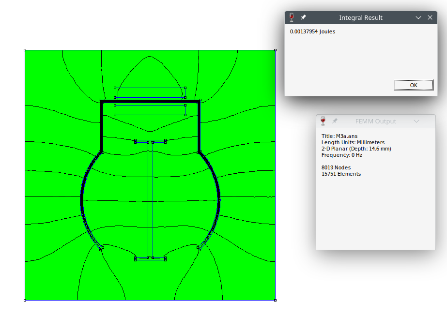Open the chevron dropdown in Integral Result titlebar
Image resolution: width=447 pixels, height=317 pixels.
click(418, 17)
